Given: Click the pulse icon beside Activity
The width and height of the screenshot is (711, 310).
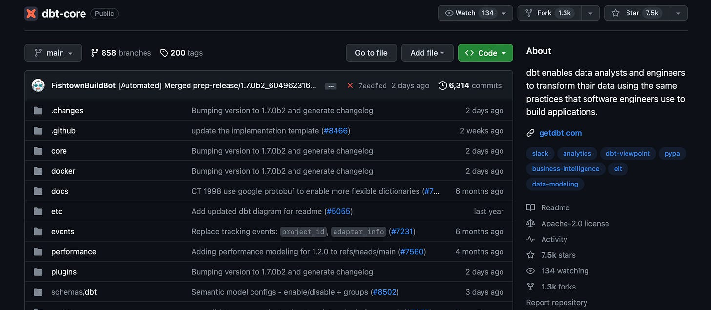Looking at the screenshot, I should pos(530,239).
